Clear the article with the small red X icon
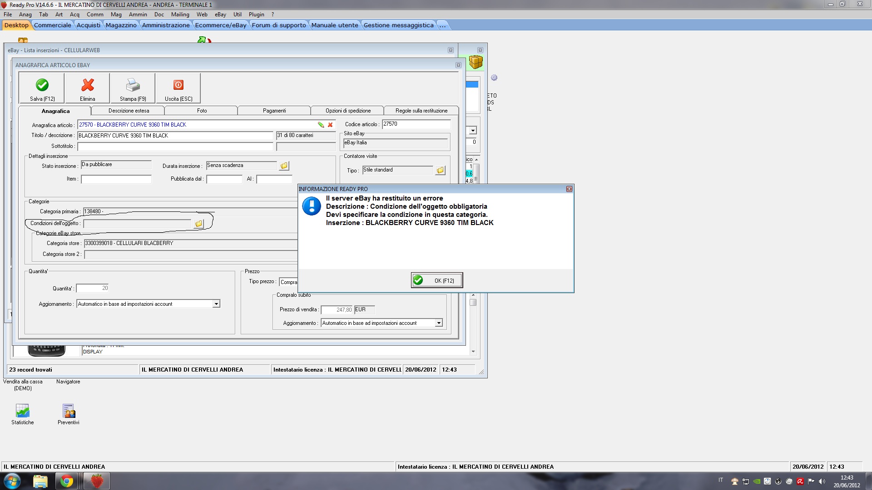The width and height of the screenshot is (872, 490). click(330, 125)
